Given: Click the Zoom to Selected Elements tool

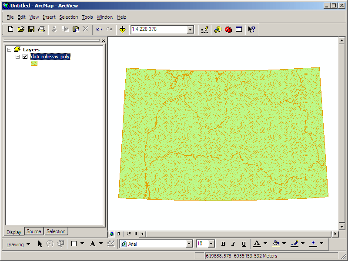Looking at the screenshot, I should tap(60, 244).
